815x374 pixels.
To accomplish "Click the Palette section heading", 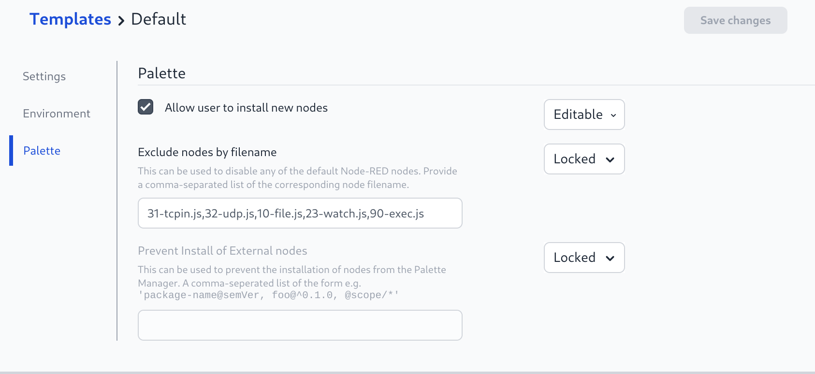I will [161, 73].
